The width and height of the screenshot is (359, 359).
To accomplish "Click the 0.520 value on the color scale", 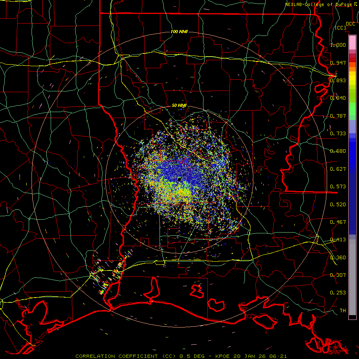I will click(x=338, y=205).
